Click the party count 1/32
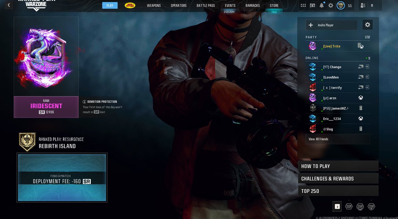This screenshot has width=398, height=219. [367, 37]
